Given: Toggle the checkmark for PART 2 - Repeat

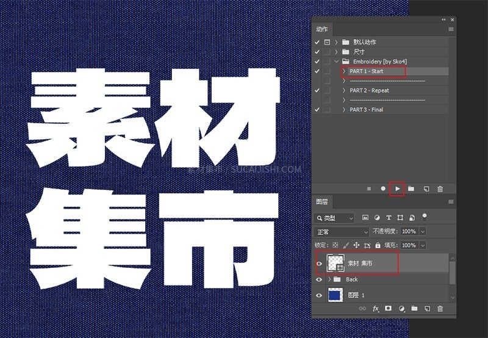Looking at the screenshot, I should 317,90.
